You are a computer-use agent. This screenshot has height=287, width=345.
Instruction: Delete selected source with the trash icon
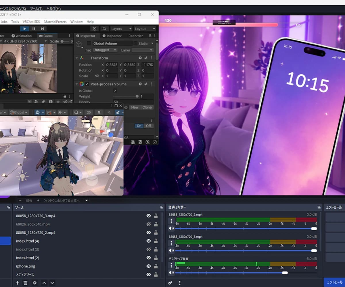click(x=25, y=283)
